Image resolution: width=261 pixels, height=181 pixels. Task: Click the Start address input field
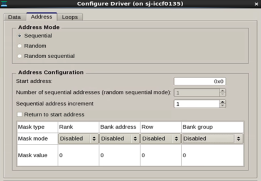[x=199, y=82]
